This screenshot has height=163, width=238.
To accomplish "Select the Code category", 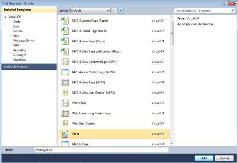I will pos(17,22).
